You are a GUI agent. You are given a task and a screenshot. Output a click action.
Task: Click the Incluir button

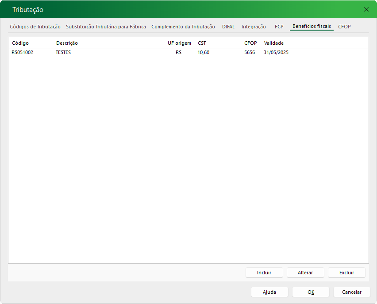[x=264, y=273]
